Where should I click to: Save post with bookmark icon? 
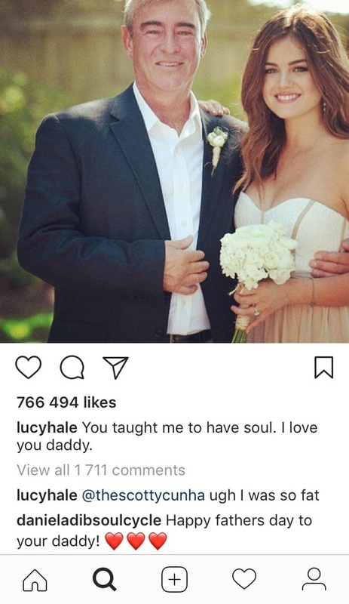point(323,367)
